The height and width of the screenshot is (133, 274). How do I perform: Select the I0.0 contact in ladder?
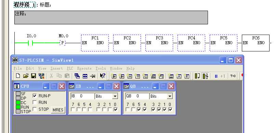pos(30,43)
